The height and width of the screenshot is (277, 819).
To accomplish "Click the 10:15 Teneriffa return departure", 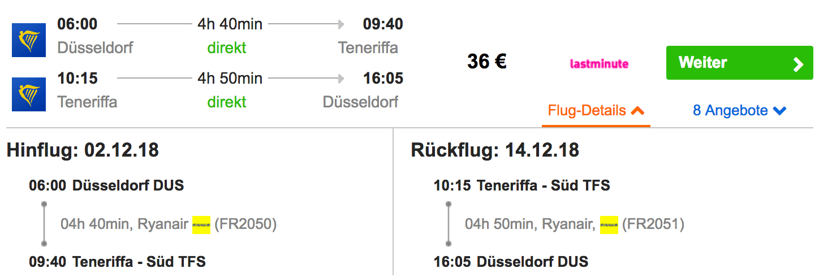I will coord(77,78).
